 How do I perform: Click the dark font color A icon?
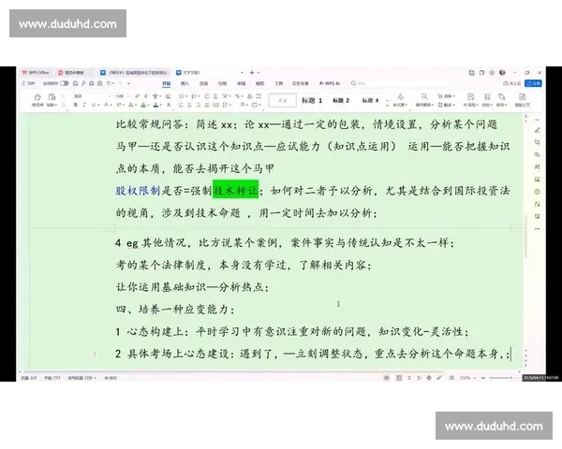[x=155, y=105]
